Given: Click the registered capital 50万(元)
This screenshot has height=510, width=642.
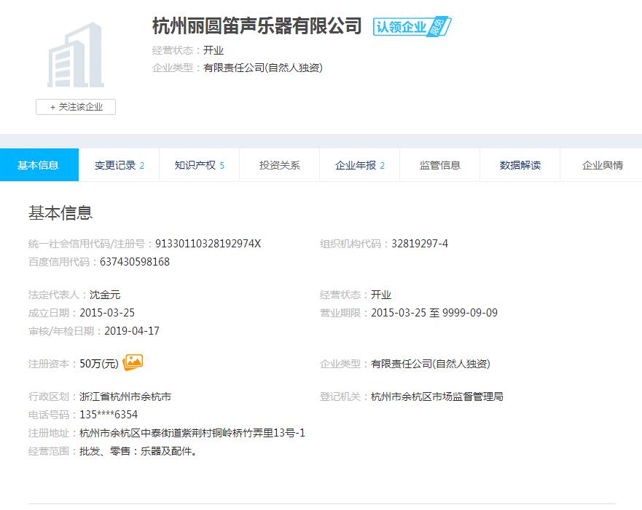Looking at the screenshot, I should tap(99, 364).
